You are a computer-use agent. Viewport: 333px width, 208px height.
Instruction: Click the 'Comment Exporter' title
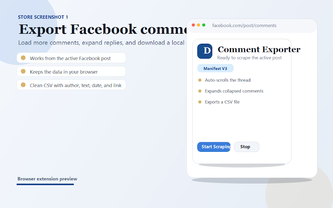(x=259, y=50)
